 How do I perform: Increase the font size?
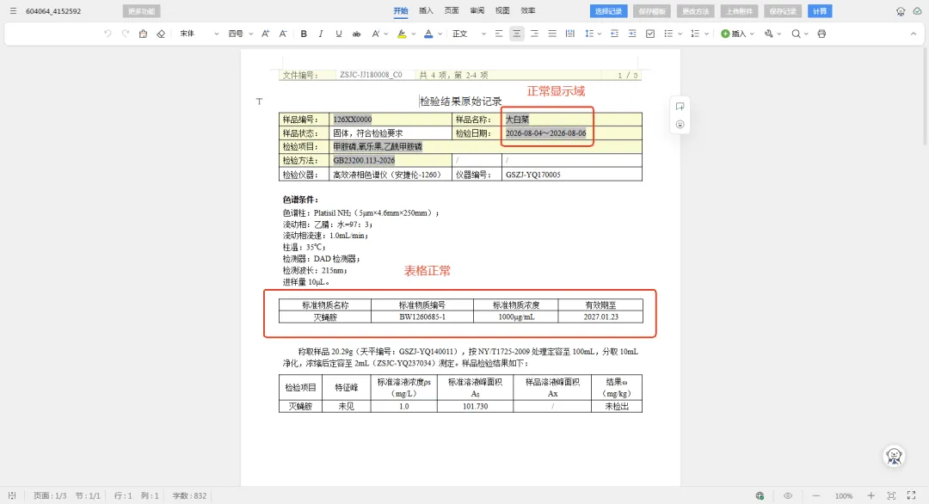266,34
